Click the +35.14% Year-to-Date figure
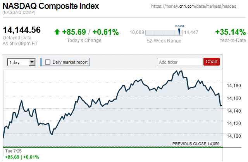248x162 pixels. point(230,32)
